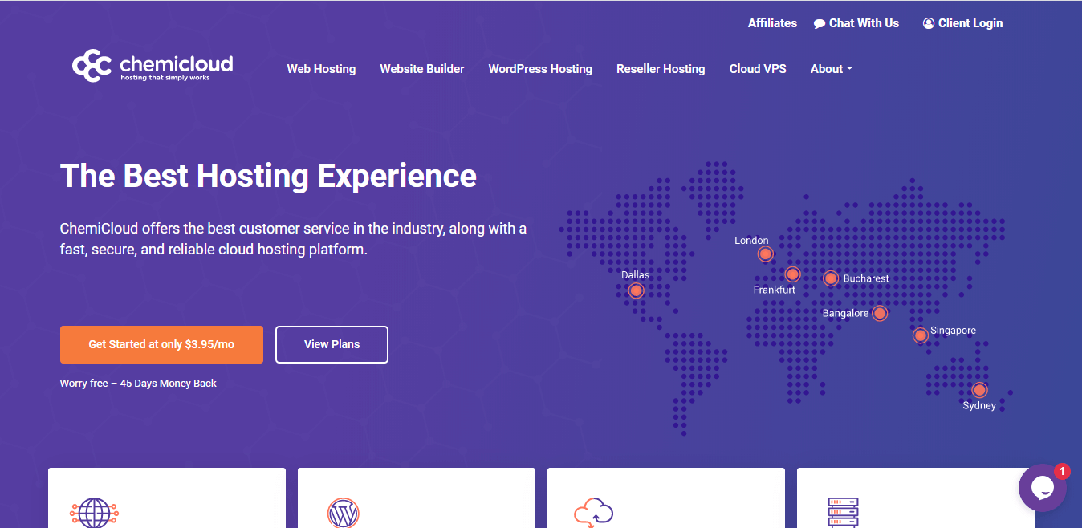Select the London location marker
Screen dimensions: 1082x528
point(766,254)
